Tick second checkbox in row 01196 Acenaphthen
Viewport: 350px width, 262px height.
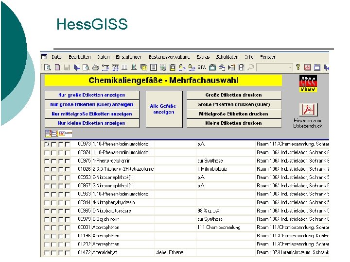53,236
